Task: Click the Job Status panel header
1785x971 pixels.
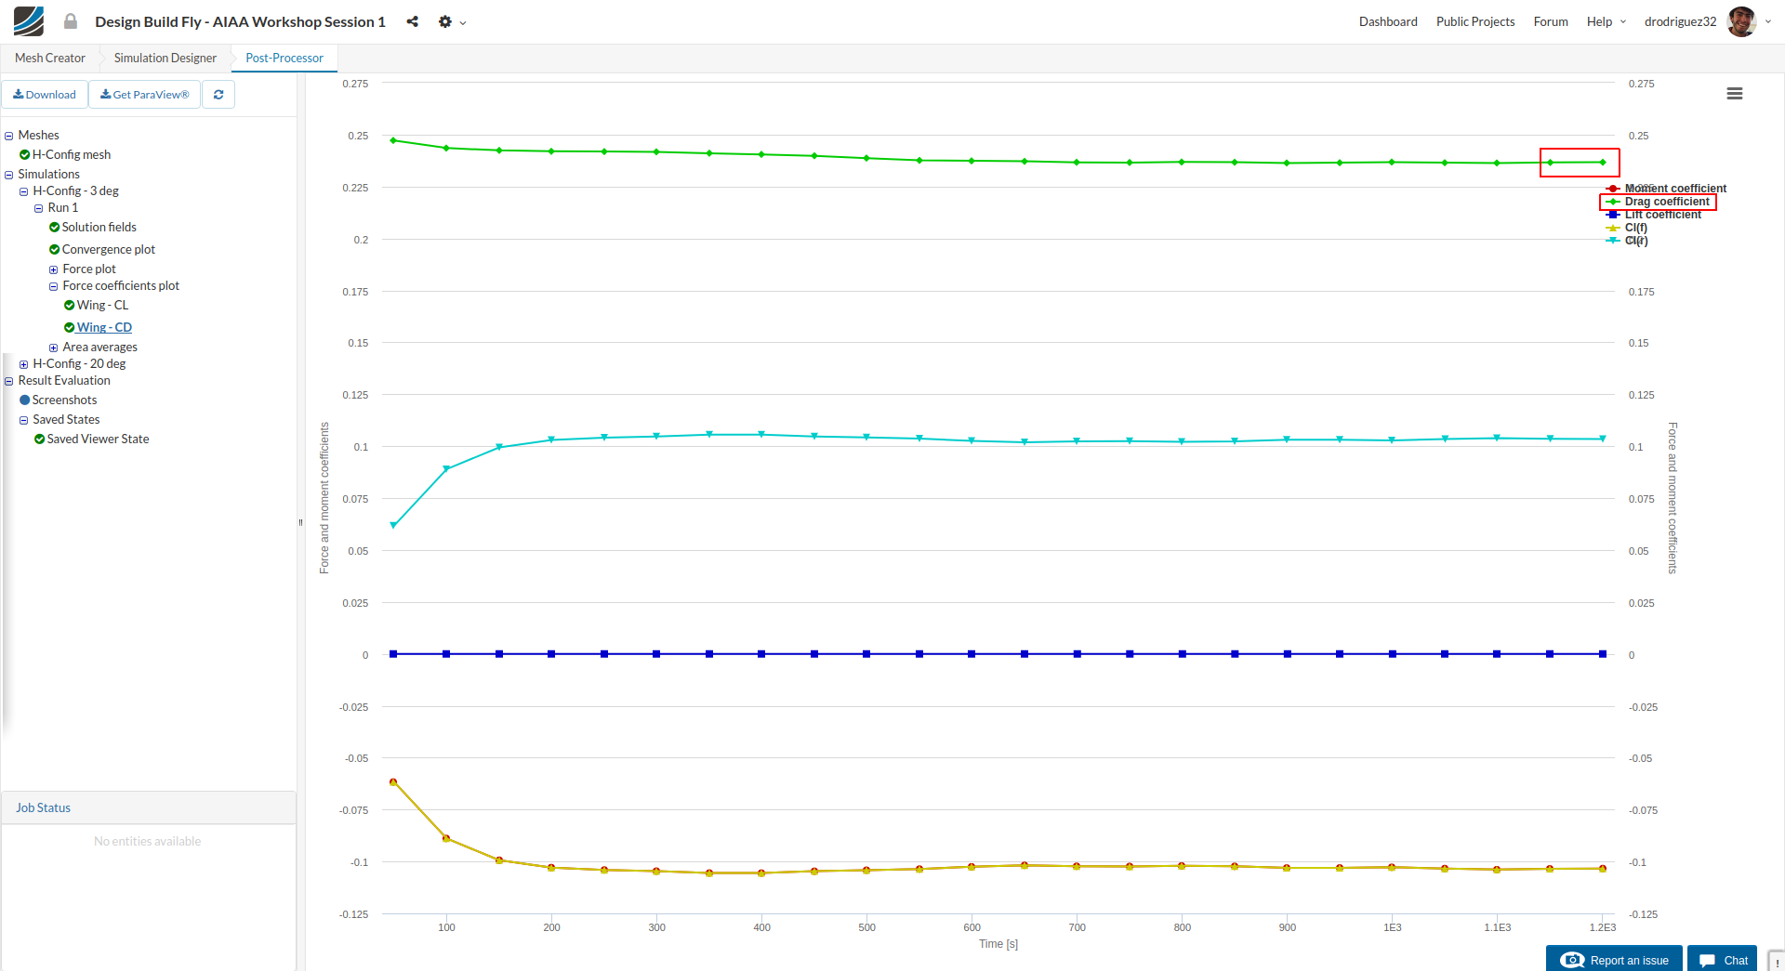Action: [x=149, y=807]
